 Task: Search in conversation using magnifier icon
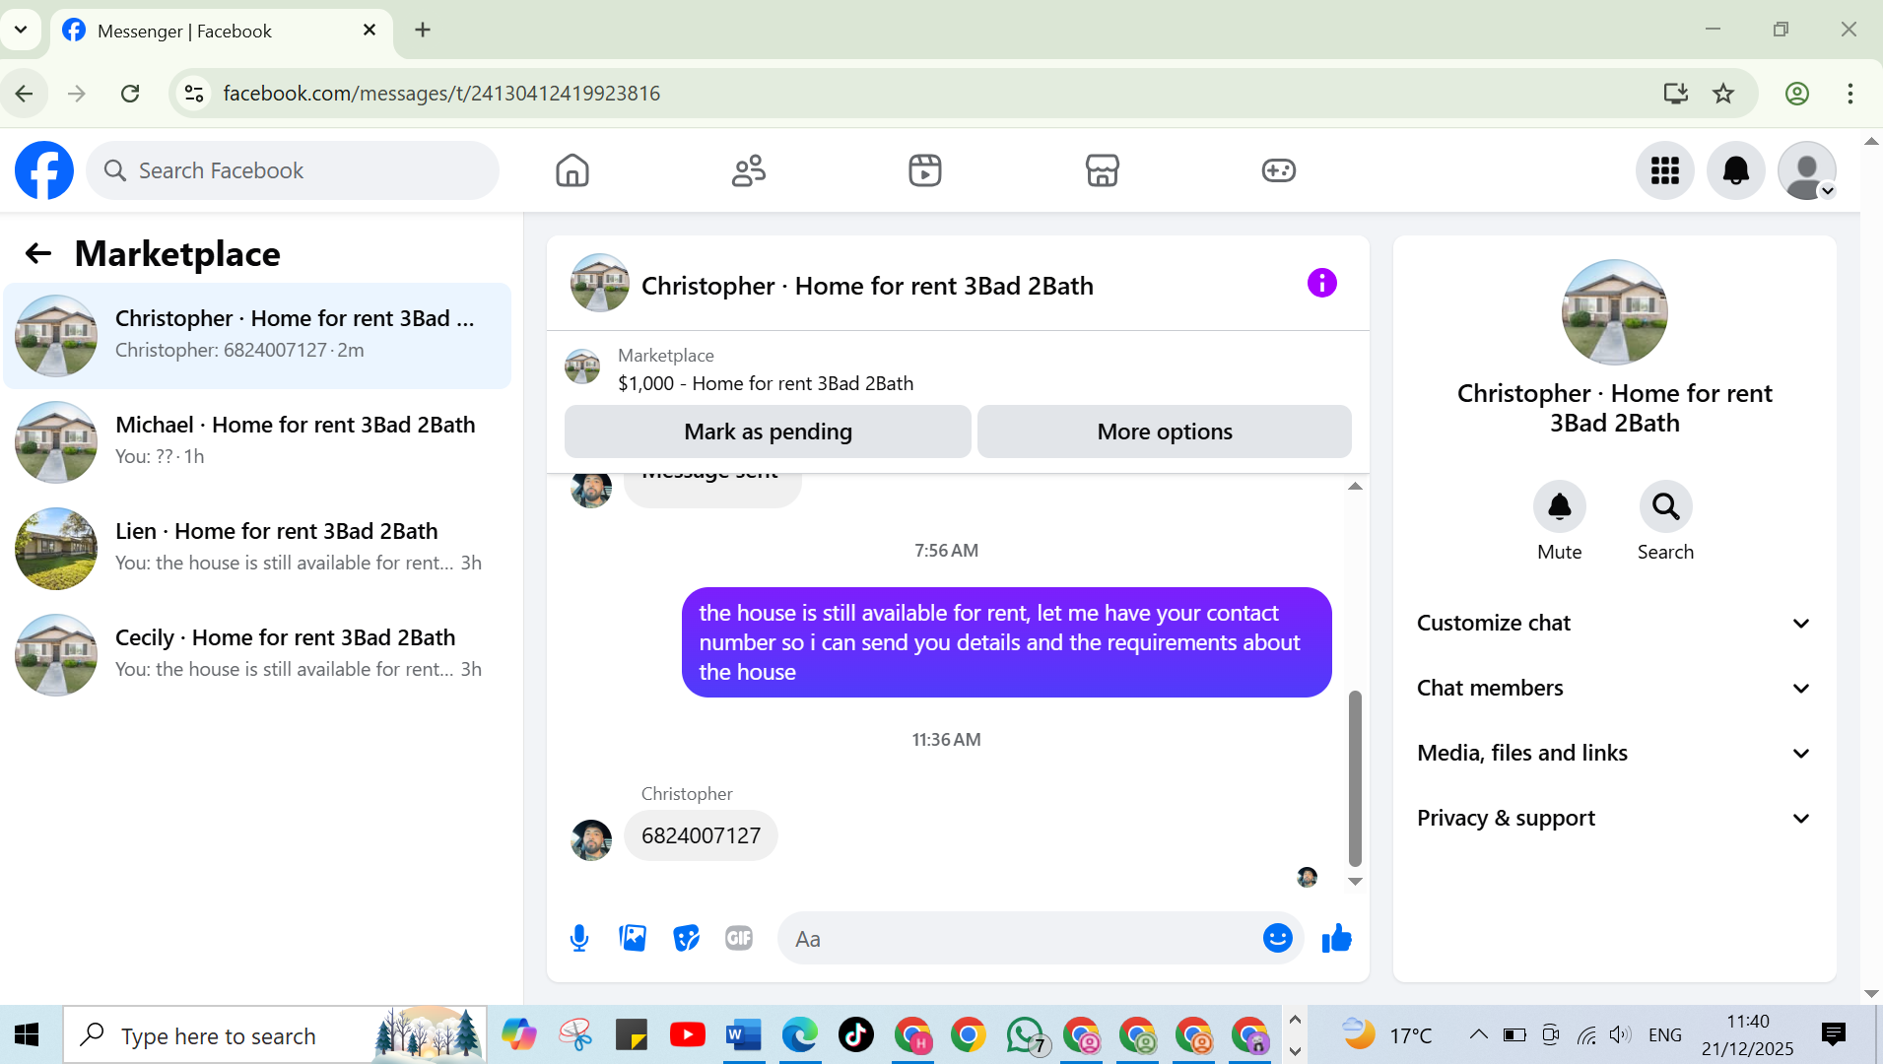(x=1666, y=506)
